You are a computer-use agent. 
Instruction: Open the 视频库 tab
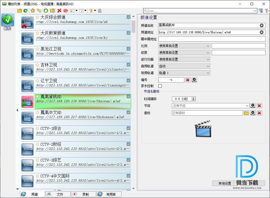tap(109, 194)
